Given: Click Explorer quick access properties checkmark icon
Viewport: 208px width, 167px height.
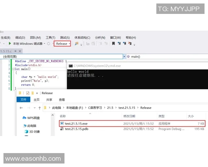Looking at the screenshot, I should pyautogui.click(x=28, y=93).
